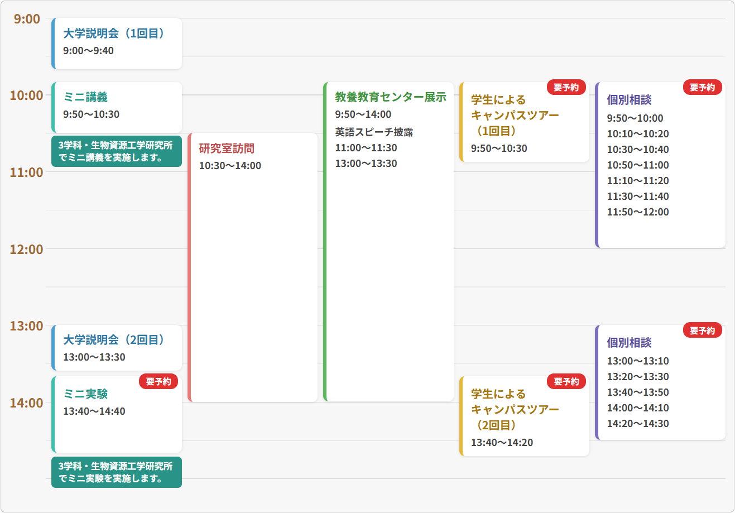Image resolution: width=735 pixels, height=513 pixels.
Task: Select the 13:00〜13:30 speech slot in 教養教育センター展示
Action: point(366,164)
